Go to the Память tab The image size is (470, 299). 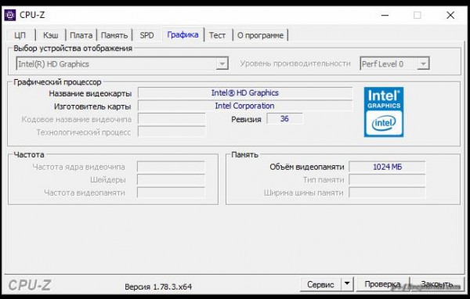(114, 35)
